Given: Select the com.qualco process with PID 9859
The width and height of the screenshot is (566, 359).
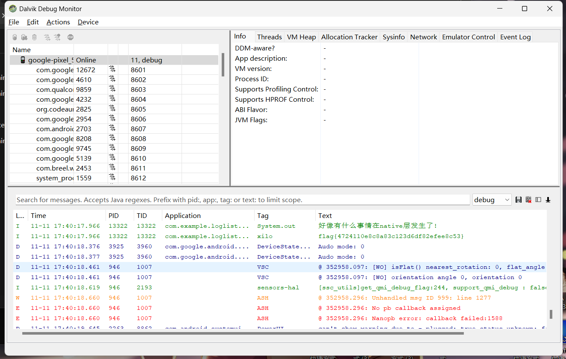Looking at the screenshot, I should pos(114,89).
